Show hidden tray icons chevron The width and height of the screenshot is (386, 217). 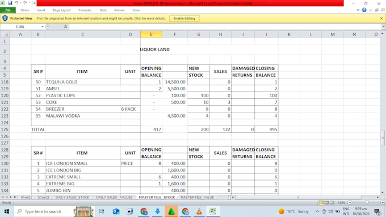coord(317,211)
